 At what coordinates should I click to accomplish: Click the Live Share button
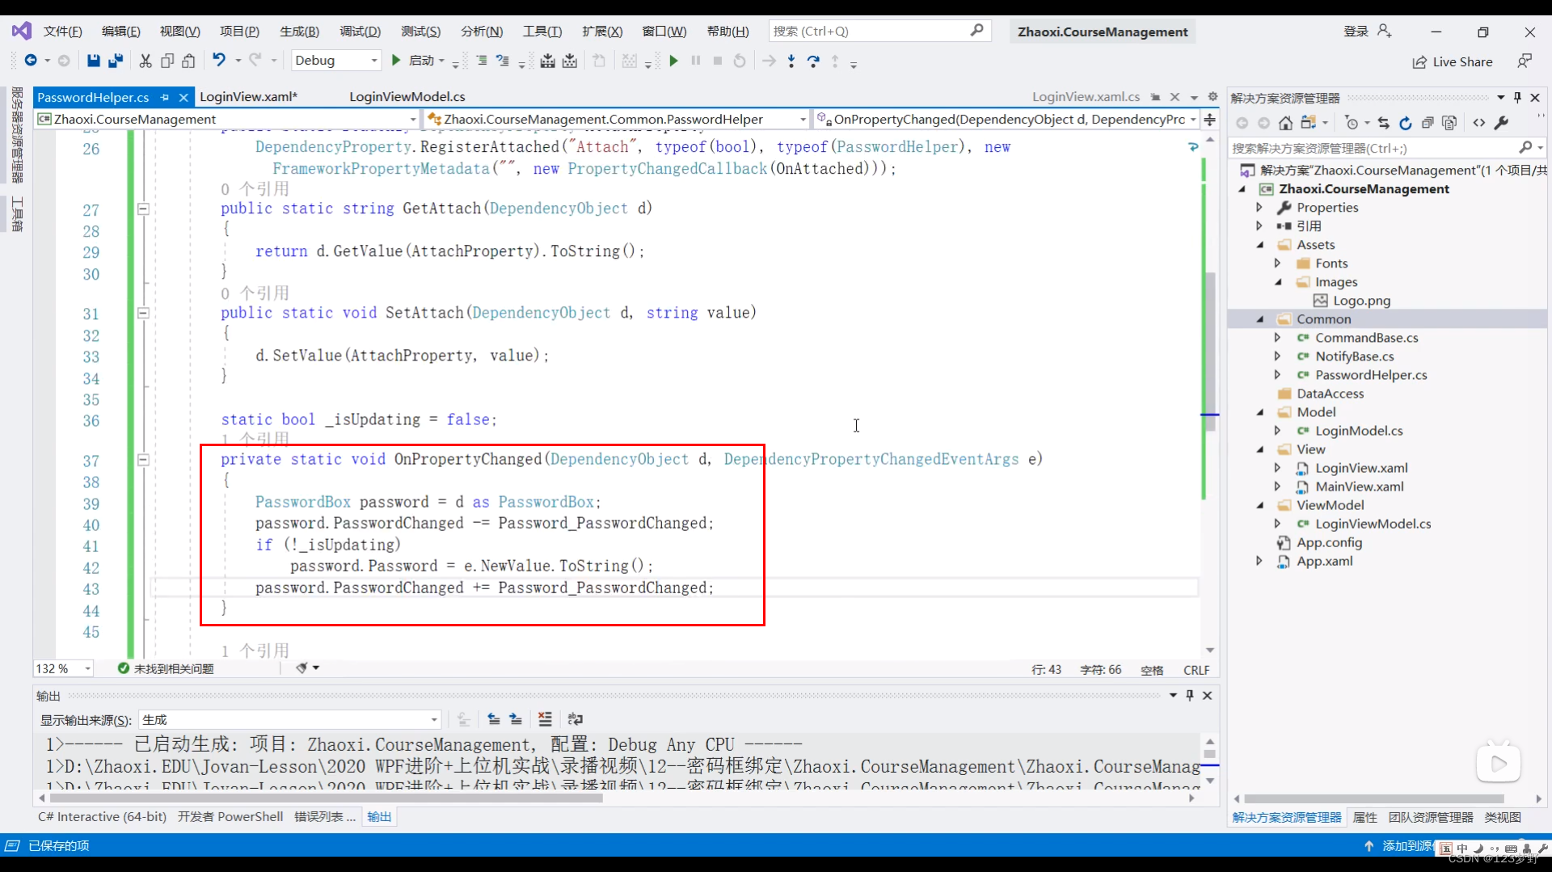click(1453, 61)
